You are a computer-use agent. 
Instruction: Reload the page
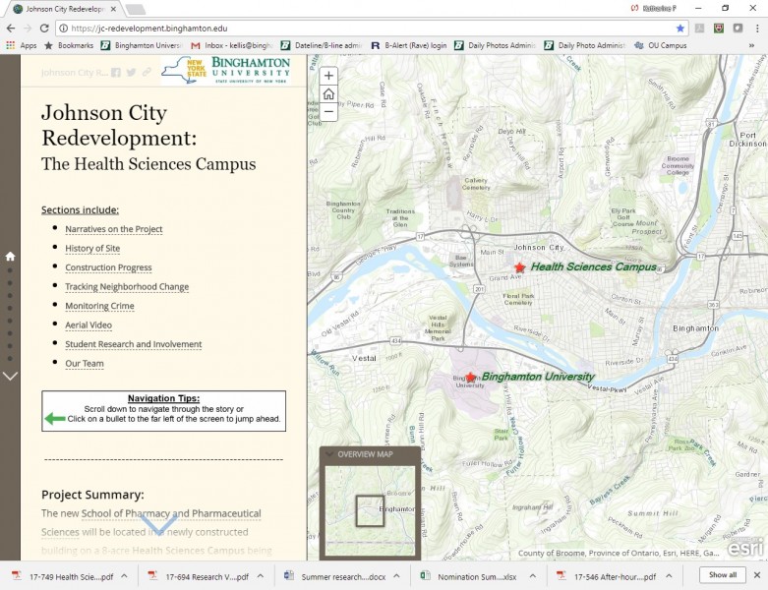[x=43, y=29]
